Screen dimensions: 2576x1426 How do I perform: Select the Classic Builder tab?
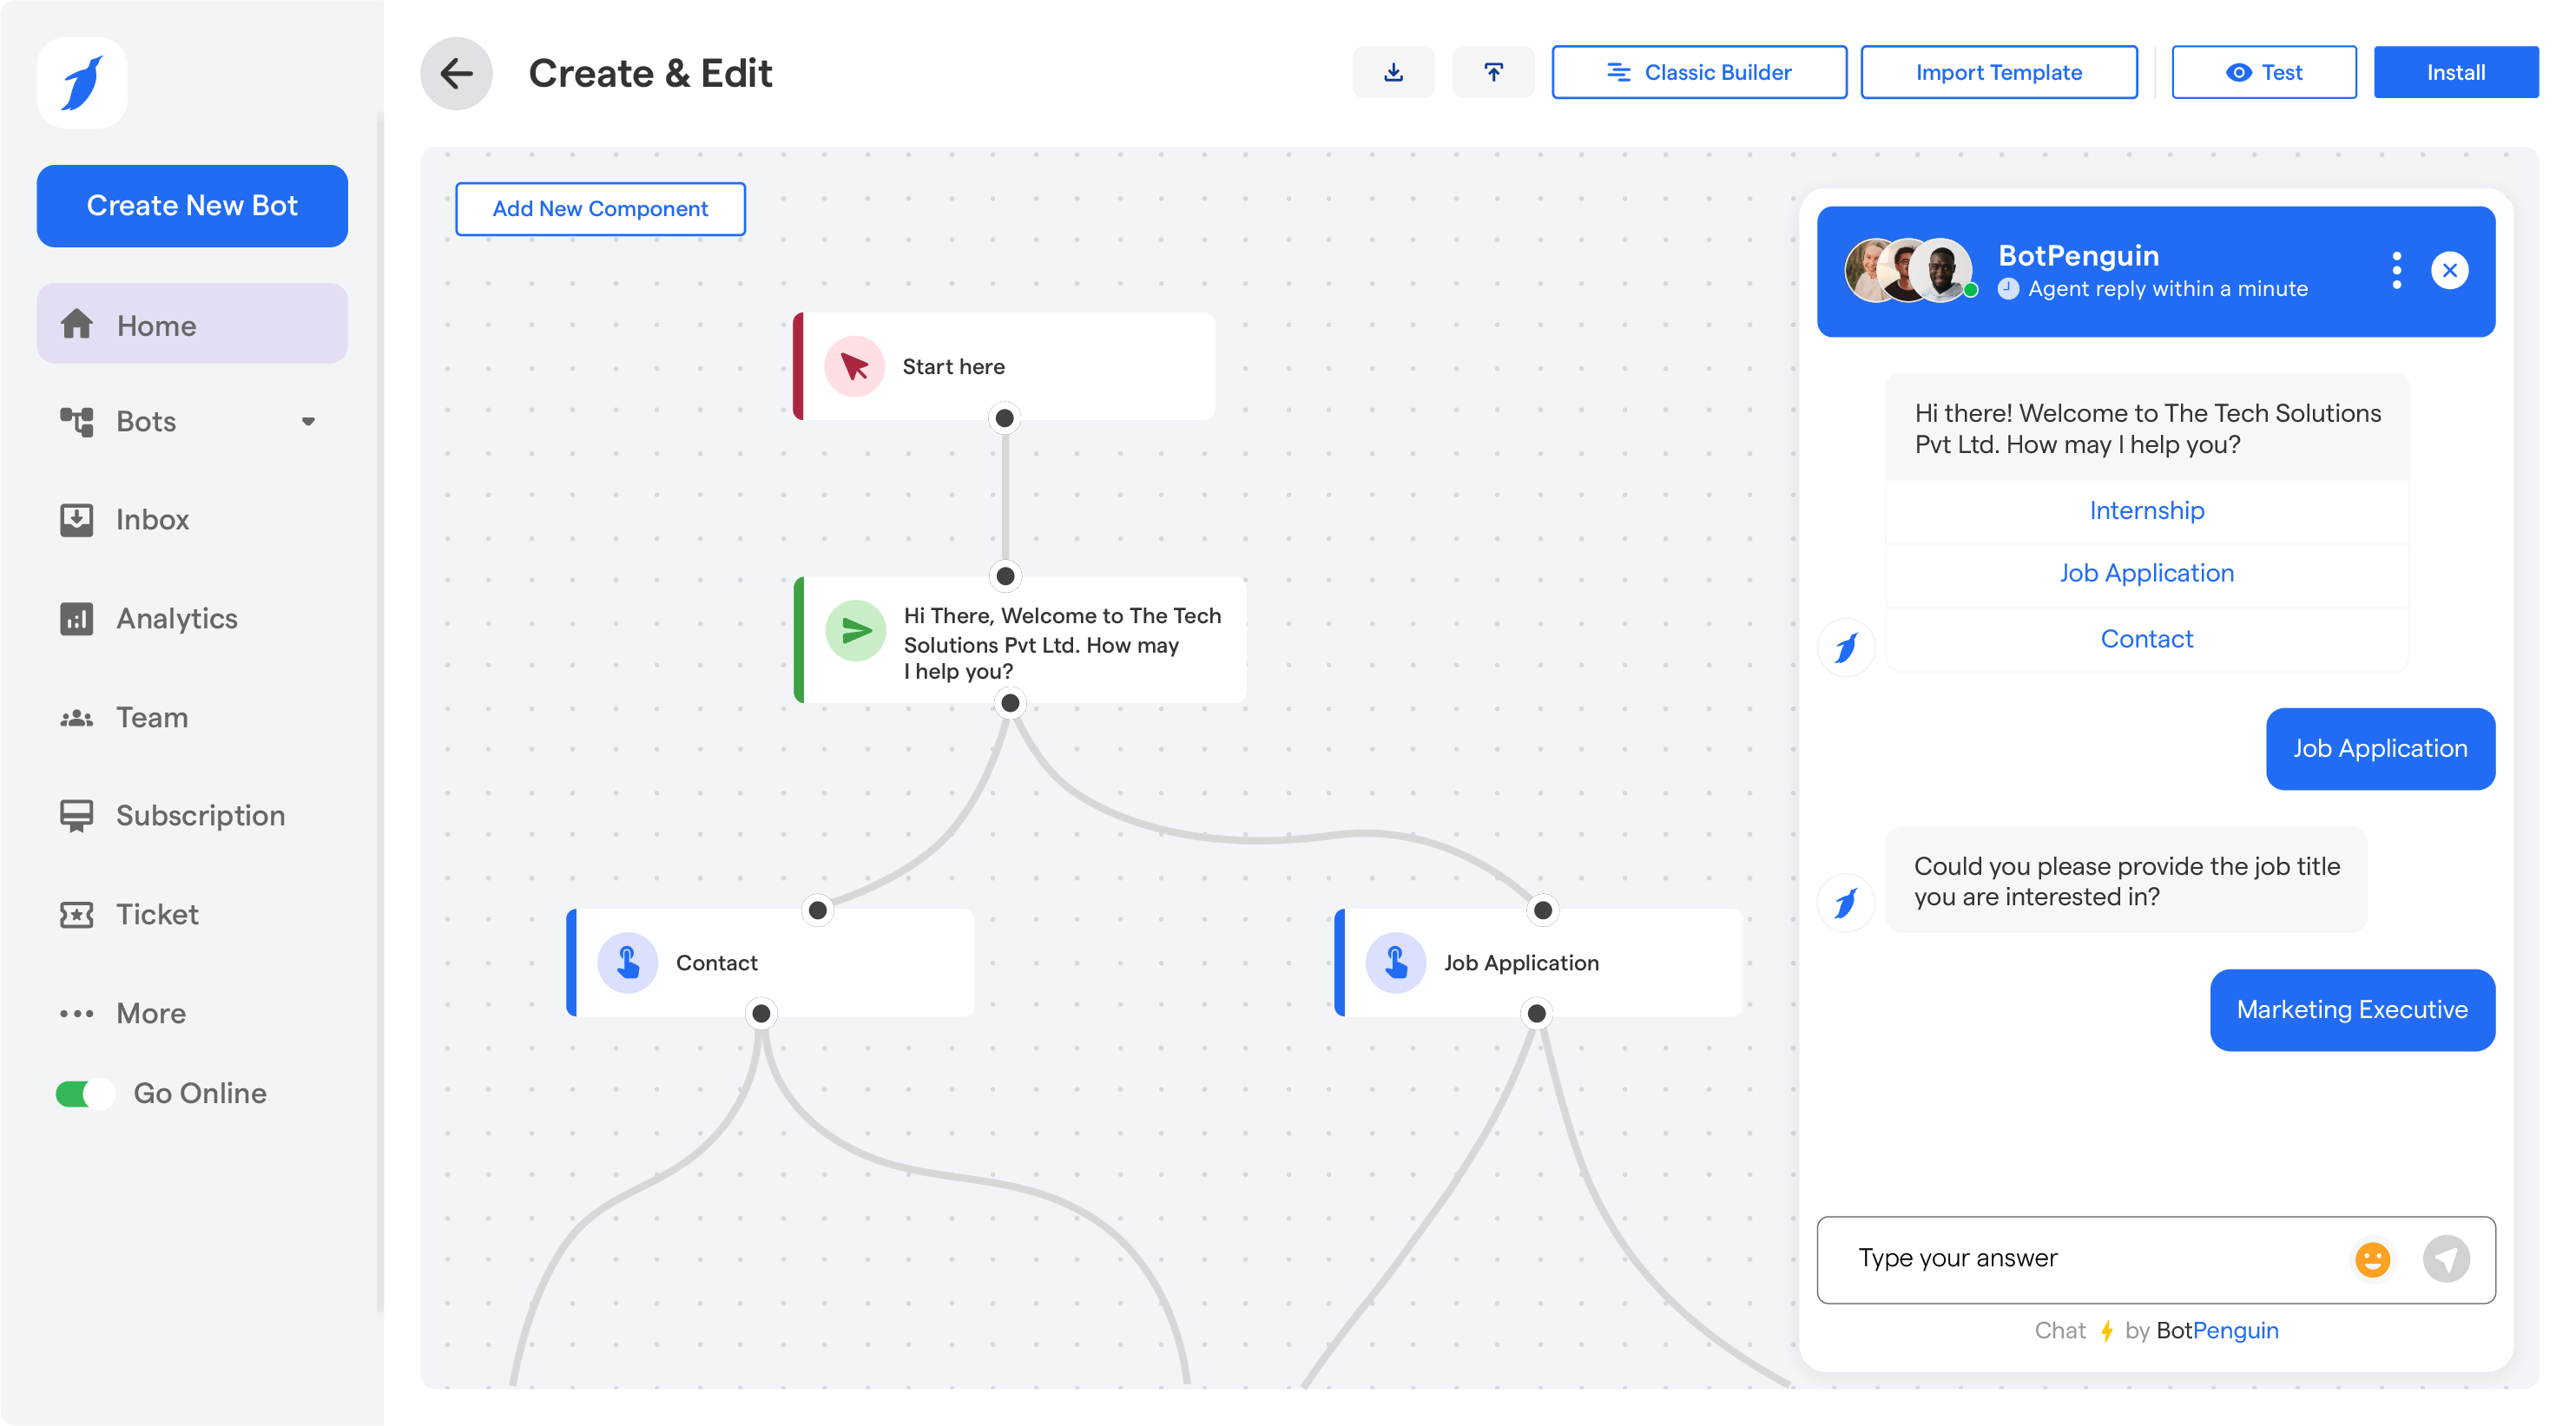click(1696, 72)
